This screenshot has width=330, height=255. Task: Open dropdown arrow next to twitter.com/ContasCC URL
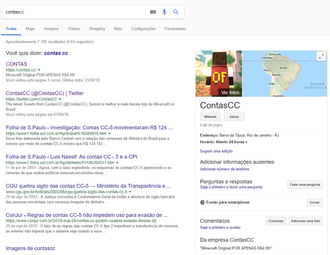(x=60, y=99)
